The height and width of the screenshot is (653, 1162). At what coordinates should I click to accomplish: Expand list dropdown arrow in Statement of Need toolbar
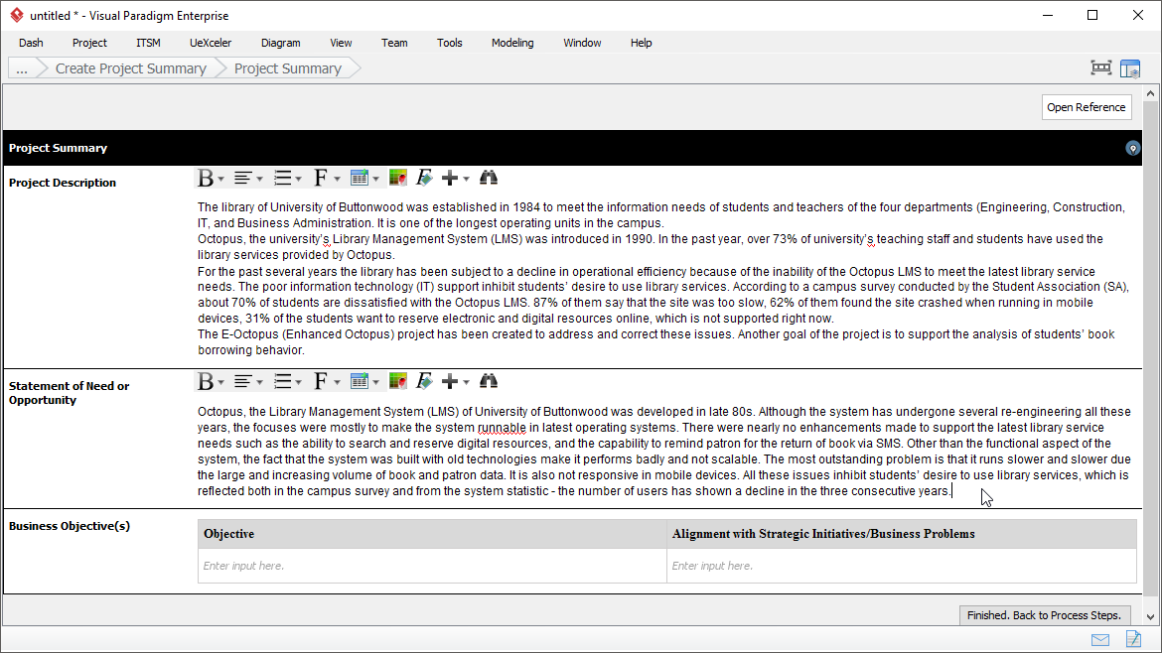tap(298, 383)
